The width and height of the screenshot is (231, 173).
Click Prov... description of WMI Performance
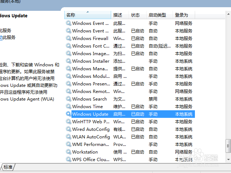[119, 145]
